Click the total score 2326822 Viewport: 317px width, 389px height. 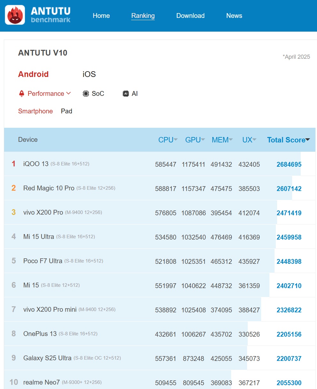point(289,310)
